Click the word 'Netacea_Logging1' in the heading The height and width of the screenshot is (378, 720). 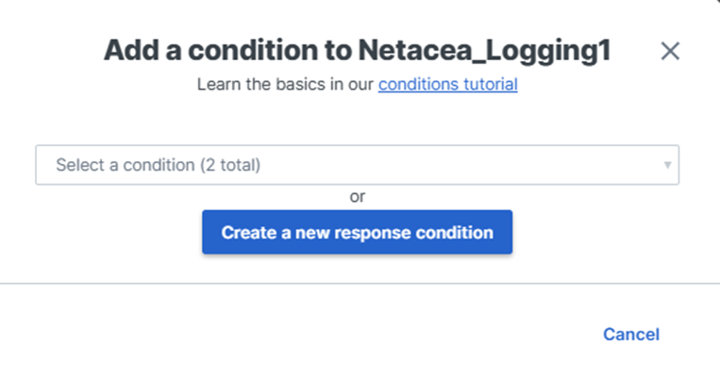pos(483,51)
